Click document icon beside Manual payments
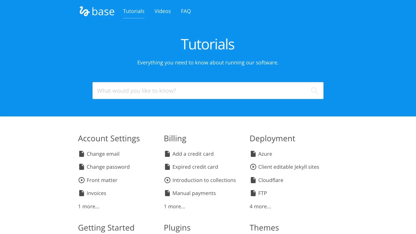Image resolution: width=416 pixels, height=234 pixels. click(x=167, y=193)
